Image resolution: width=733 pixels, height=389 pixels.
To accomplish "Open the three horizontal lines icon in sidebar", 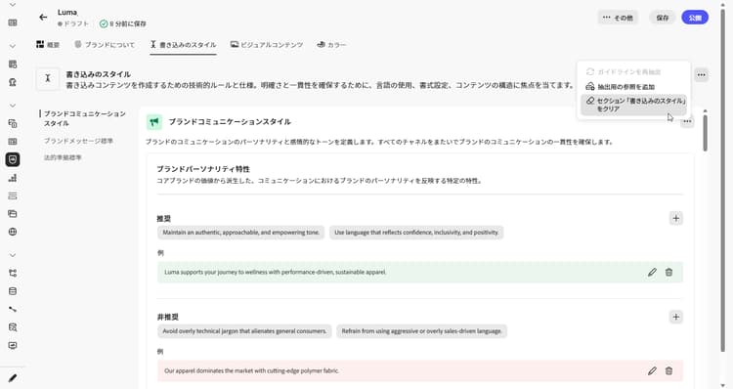I will click(x=13, y=195).
